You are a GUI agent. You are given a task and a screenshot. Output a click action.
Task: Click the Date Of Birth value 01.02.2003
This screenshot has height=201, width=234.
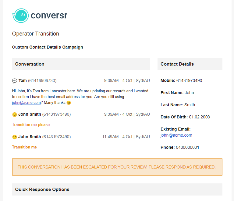(x=199, y=117)
